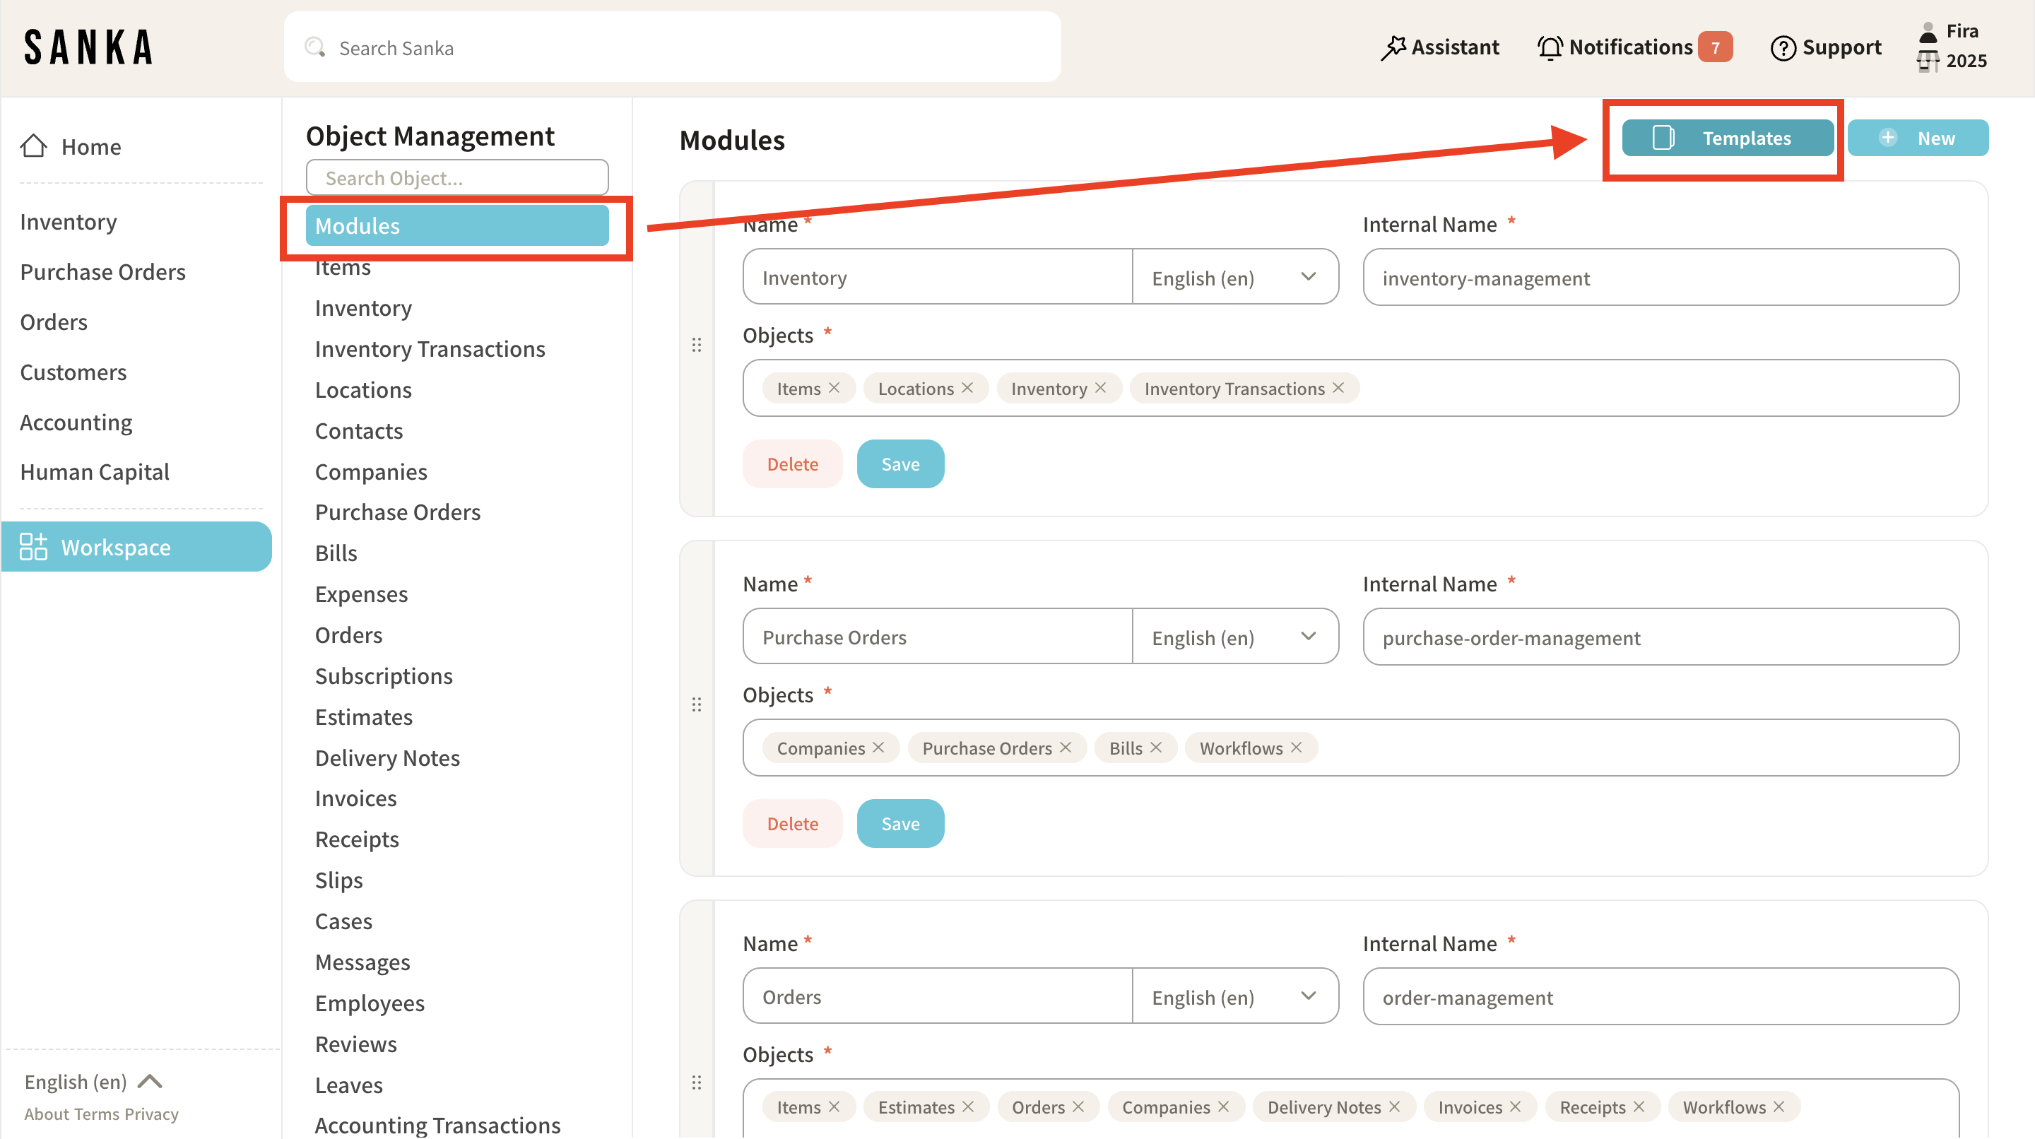Grab the drag handle of the Inventory module
Screen dimensions: 2035x1139
point(696,346)
